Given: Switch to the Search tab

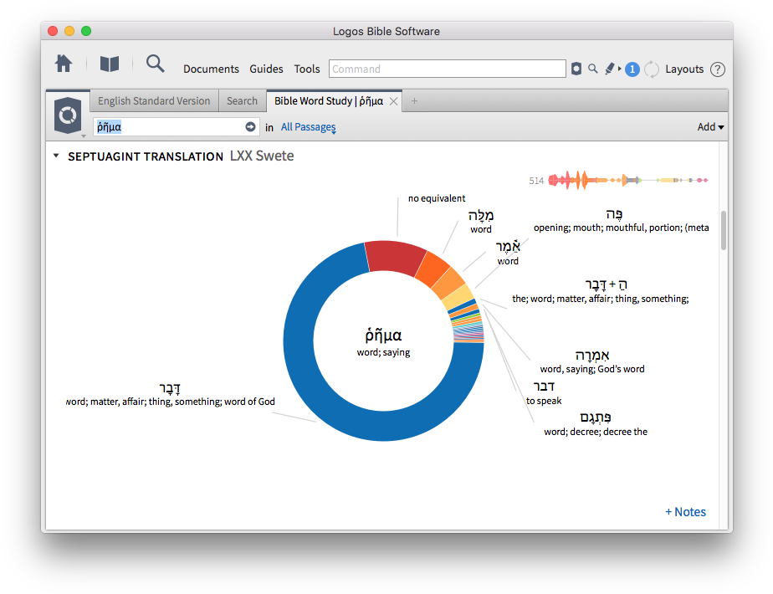Looking at the screenshot, I should click(x=242, y=101).
